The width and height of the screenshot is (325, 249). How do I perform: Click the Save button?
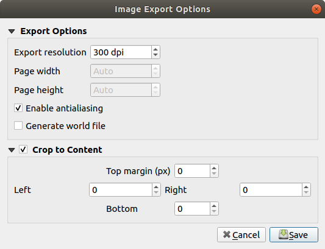[x=294, y=235]
